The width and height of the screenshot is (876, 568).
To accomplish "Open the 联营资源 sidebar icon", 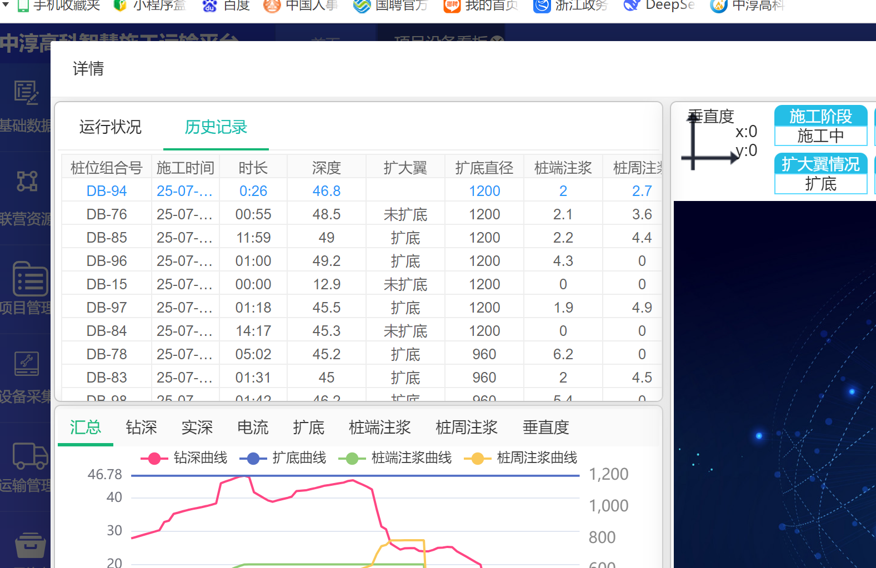I will tap(26, 181).
